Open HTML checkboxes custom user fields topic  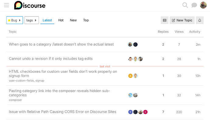point(63,74)
